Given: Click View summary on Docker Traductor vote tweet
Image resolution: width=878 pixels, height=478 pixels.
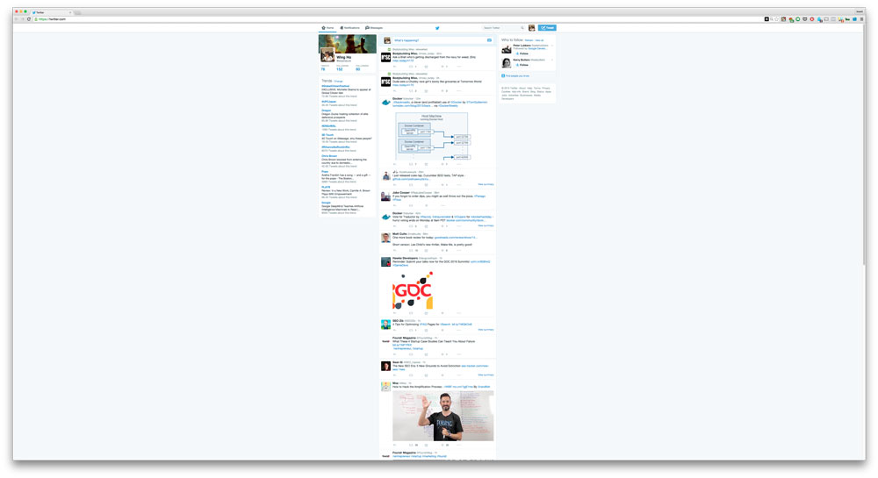Looking at the screenshot, I should click(486, 225).
